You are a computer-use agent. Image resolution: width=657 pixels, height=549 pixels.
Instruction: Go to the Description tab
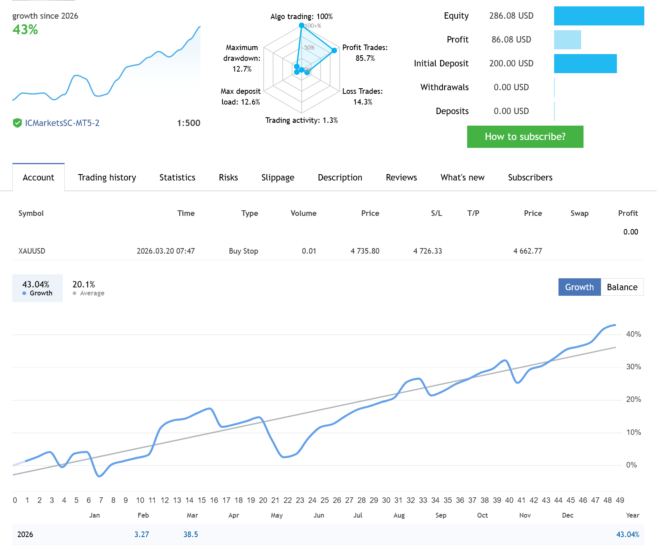tap(340, 178)
